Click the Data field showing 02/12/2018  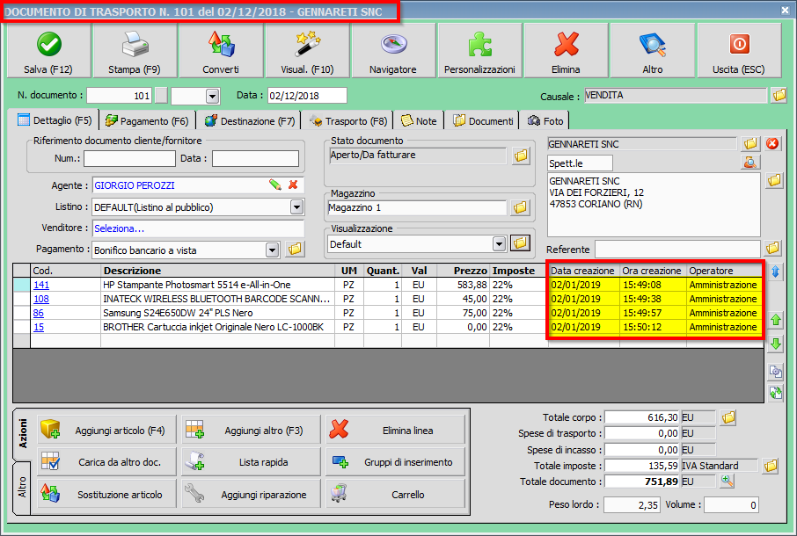(307, 96)
